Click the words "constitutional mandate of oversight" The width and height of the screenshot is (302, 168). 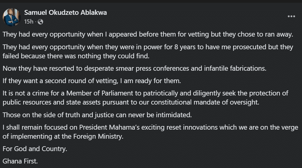point(205,102)
